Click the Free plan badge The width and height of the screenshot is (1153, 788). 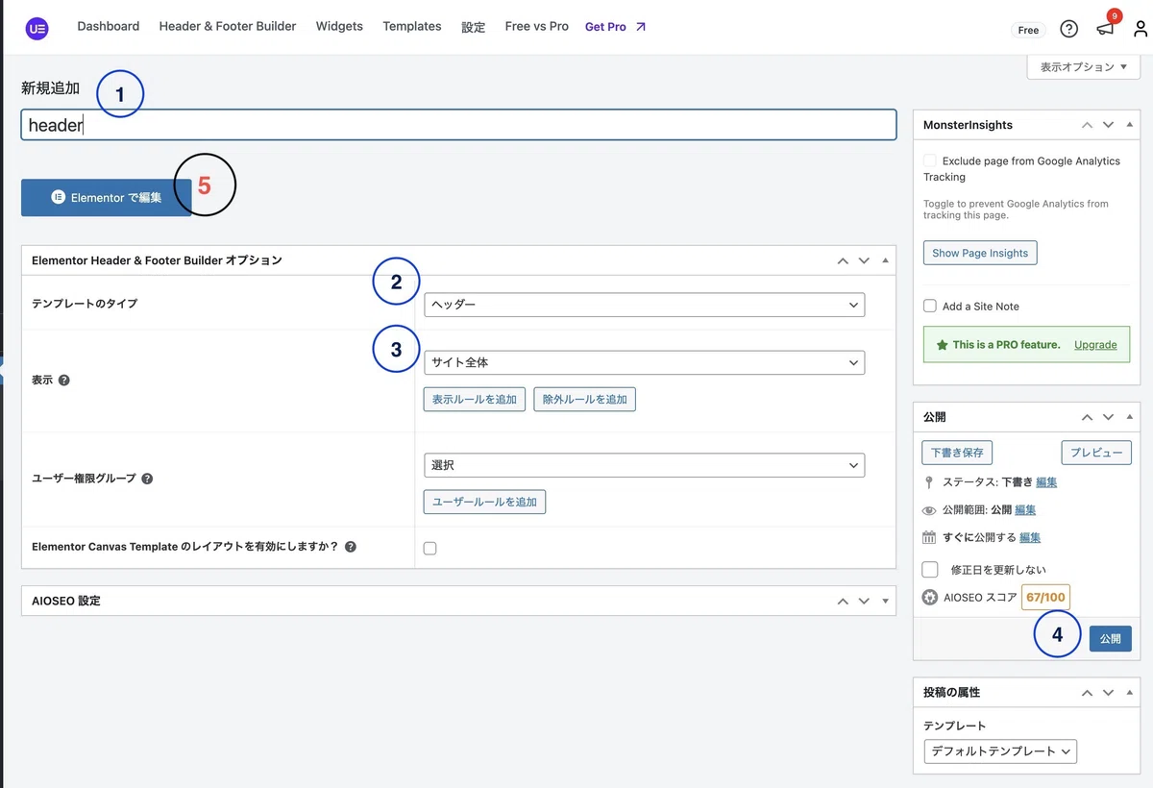[1028, 30]
